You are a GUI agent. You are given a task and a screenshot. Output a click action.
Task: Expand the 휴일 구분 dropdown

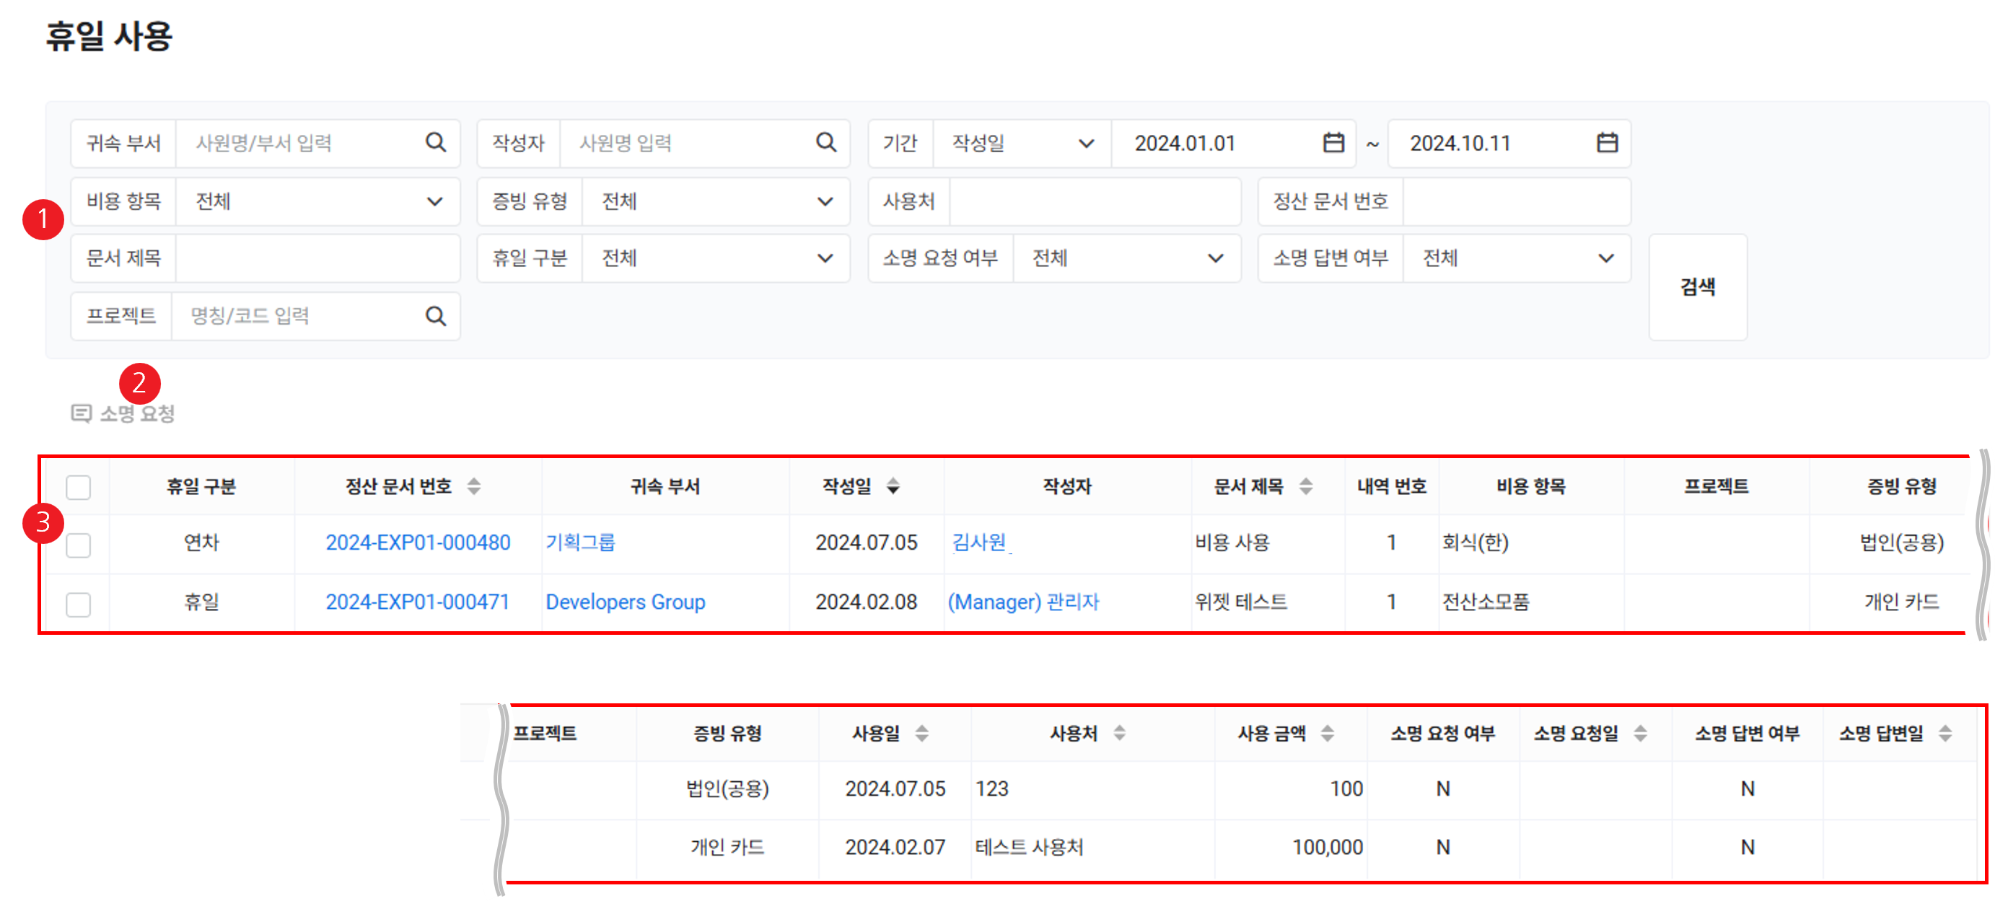coord(715,258)
